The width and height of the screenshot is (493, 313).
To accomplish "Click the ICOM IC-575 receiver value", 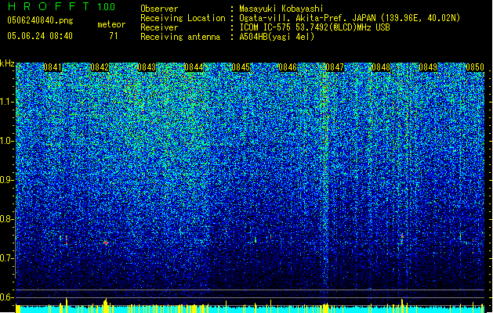I will (x=314, y=27).
